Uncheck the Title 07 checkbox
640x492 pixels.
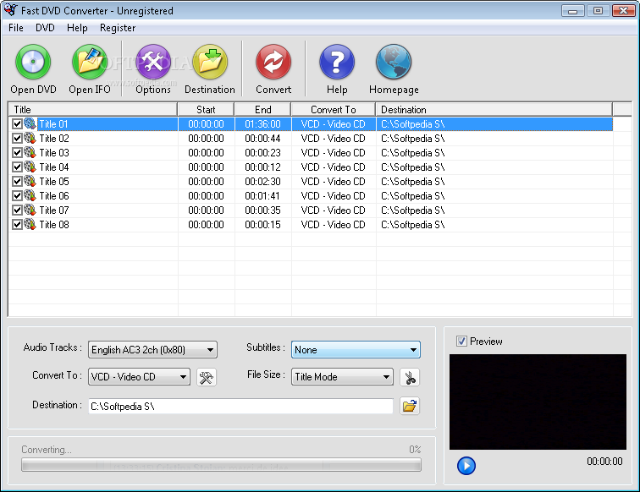coord(17,210)
